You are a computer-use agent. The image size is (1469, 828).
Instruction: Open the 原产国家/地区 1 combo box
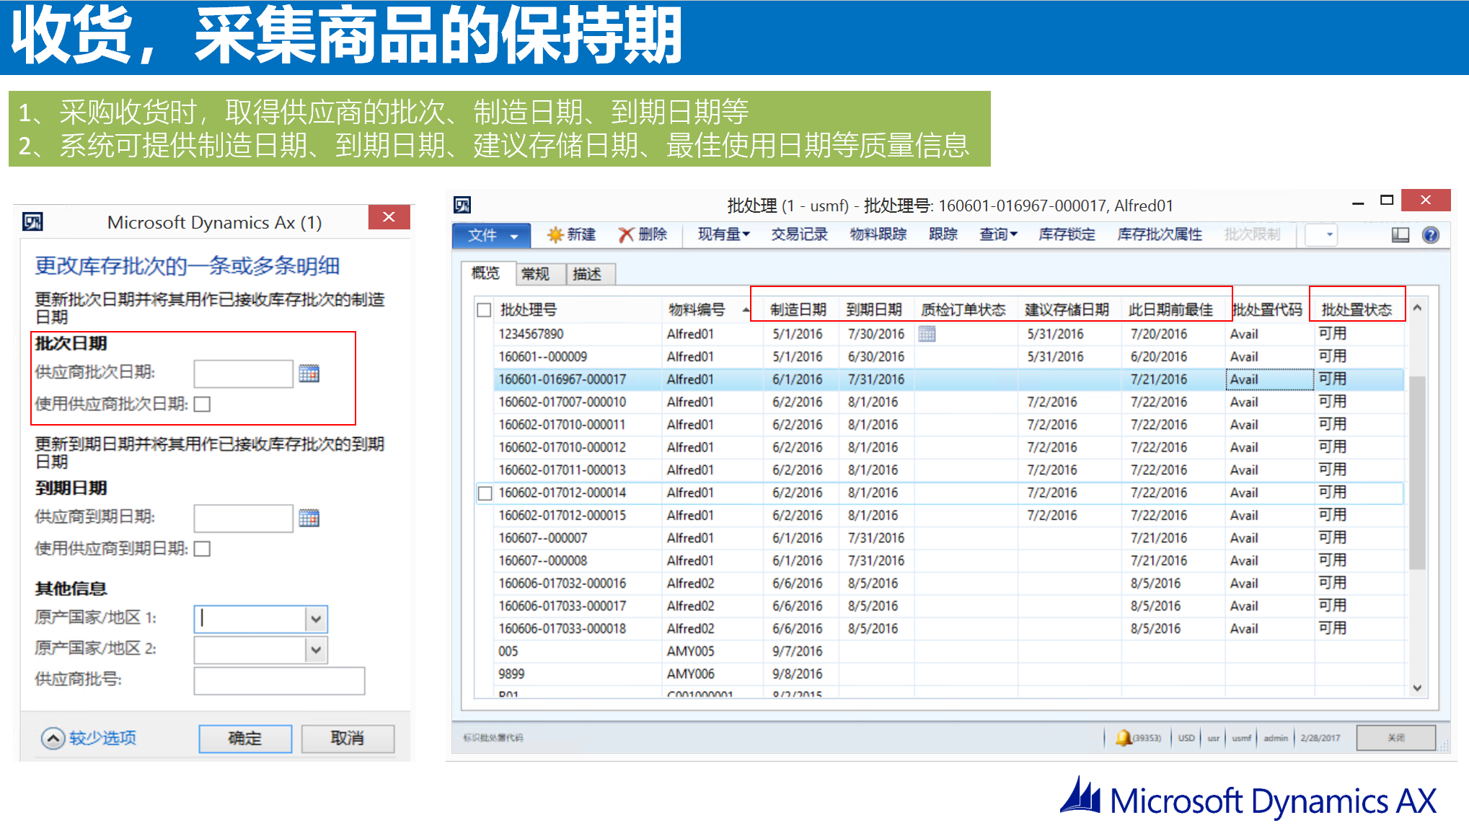pos(315,619)
